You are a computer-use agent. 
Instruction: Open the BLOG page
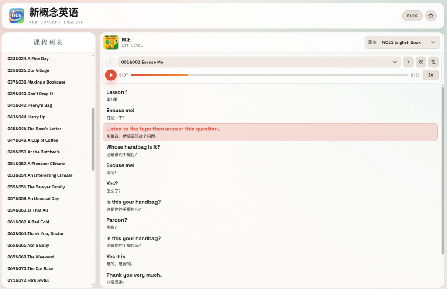[412, 16]
